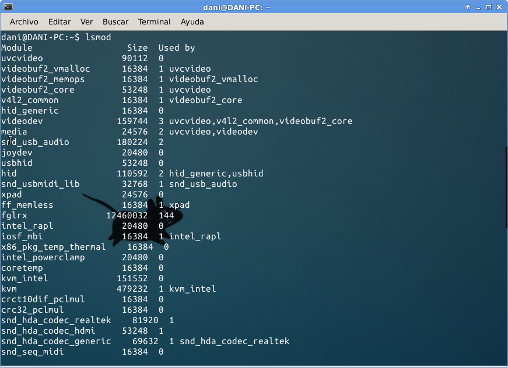The image size is (508, 368).
Task: Open the Terminal menu
Action: [x=154, y=22]
